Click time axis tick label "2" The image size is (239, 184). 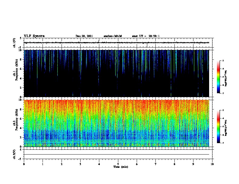pyautogui.click(x=62, y=164)
